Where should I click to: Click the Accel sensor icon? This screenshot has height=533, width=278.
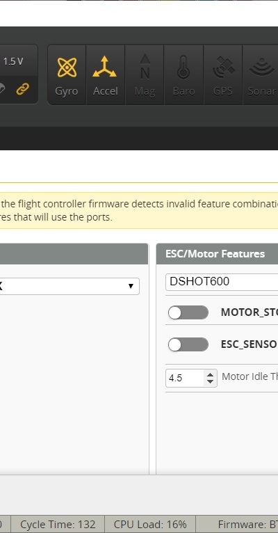click(104, 67)
